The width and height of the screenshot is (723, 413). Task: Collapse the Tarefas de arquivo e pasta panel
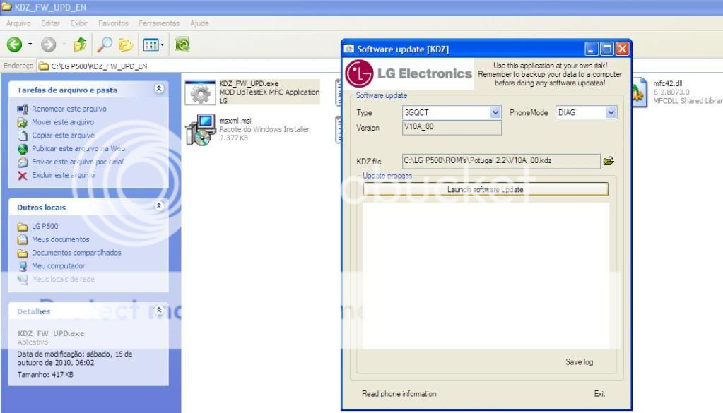[x=158, y=89]
